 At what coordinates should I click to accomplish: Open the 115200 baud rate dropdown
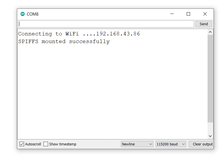click(x=171, y=144)
